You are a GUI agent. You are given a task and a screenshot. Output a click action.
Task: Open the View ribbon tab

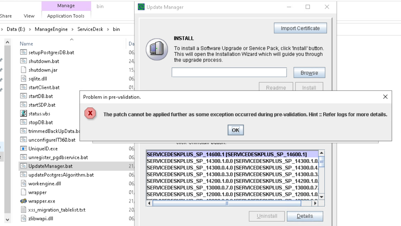[x=29, y=16]
